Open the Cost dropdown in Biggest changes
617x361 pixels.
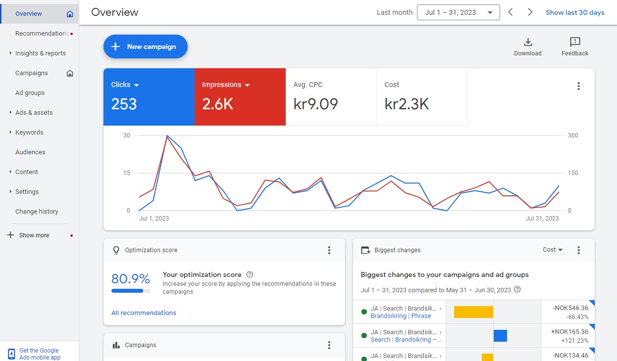[553, 250]
